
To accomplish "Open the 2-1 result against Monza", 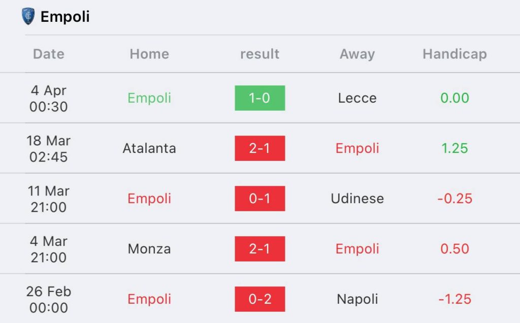I will coord(259,249).
